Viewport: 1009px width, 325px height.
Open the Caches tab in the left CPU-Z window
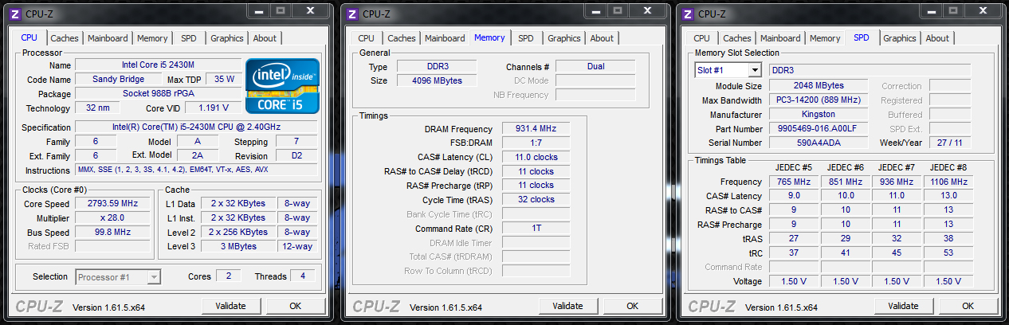(65, 38)
